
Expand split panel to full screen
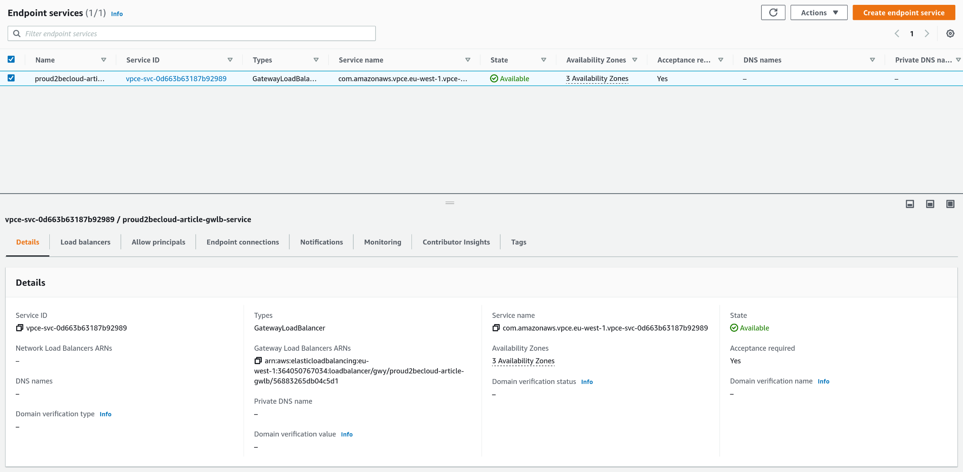(950, 204)
